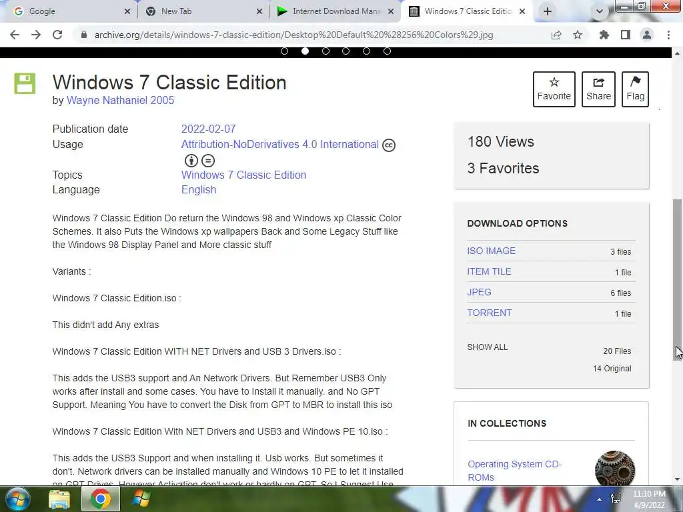
Task: Click the scrollbar down arrow
Action: 678,479
